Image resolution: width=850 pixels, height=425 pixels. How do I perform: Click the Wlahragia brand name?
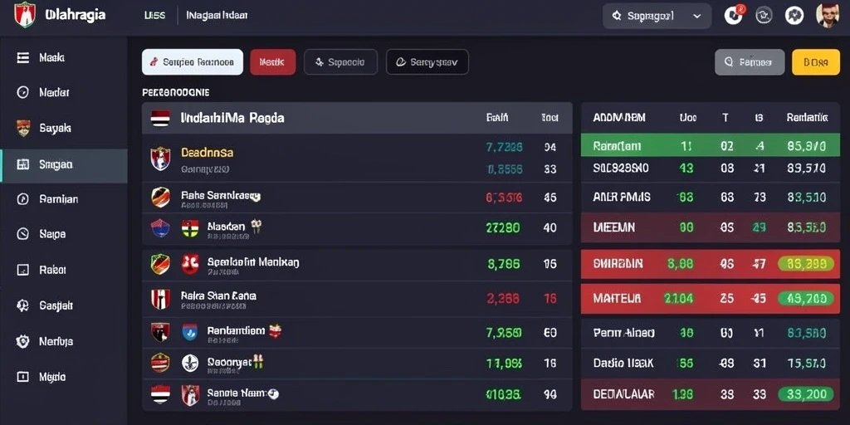76,15
